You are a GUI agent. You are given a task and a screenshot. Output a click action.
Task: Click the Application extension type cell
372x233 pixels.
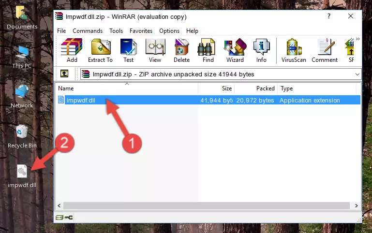(310, 100)
